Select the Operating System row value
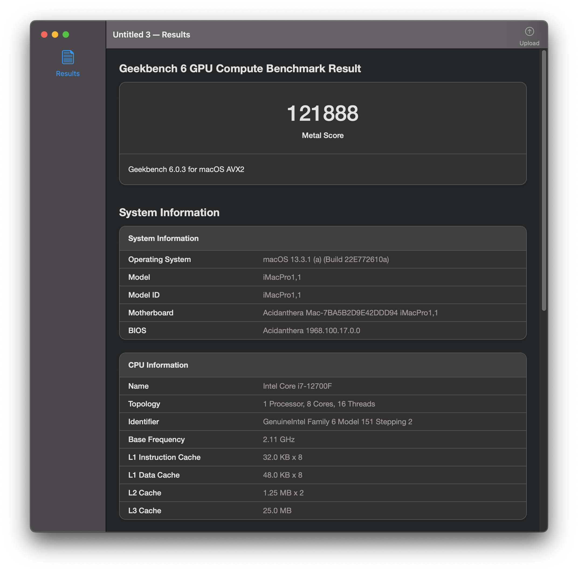578x572 pixels. coord(326,259)
